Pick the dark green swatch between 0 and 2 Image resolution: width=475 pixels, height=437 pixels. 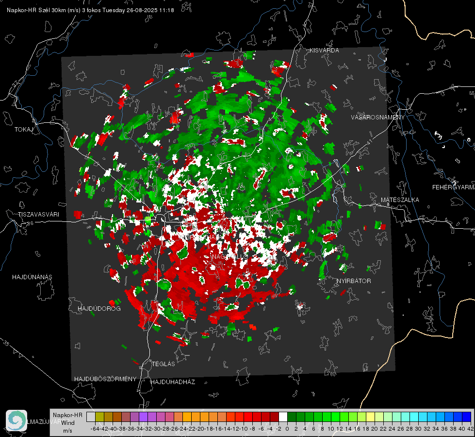tap(292, 417)
